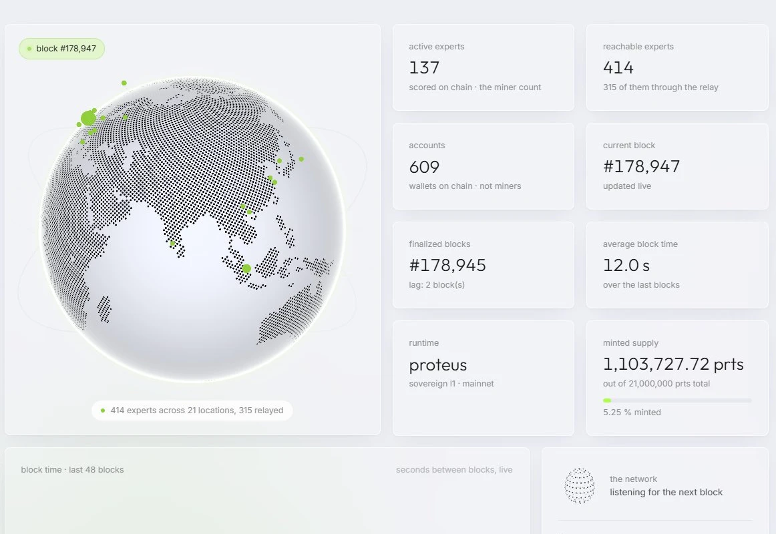Click the 'lag: 2 block(s)' text

point(437,285)
